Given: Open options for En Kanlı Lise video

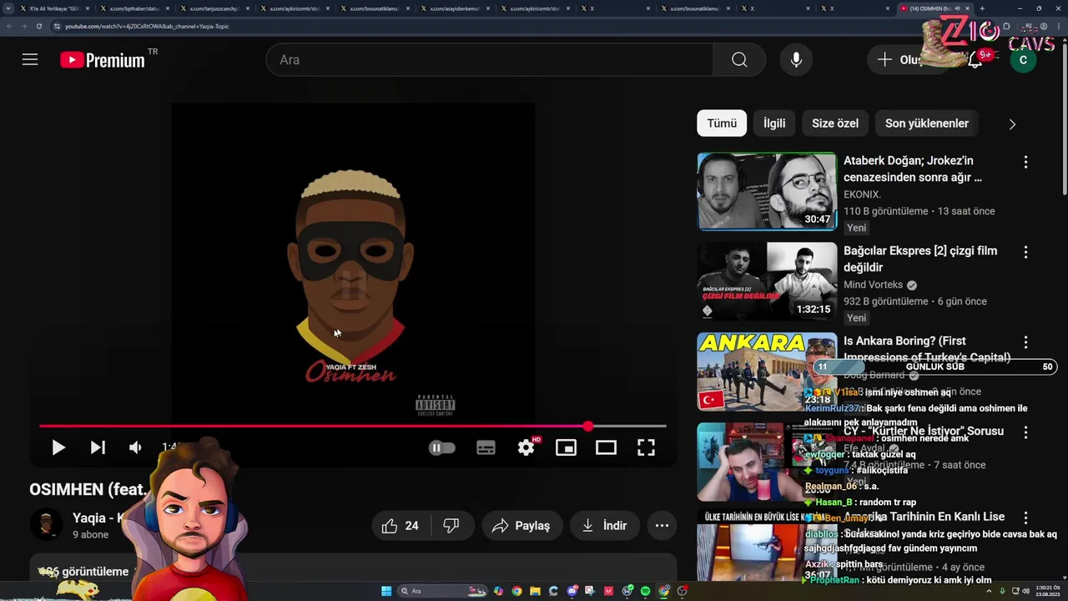Looking at the screenshot, I should click(1025, 518).
